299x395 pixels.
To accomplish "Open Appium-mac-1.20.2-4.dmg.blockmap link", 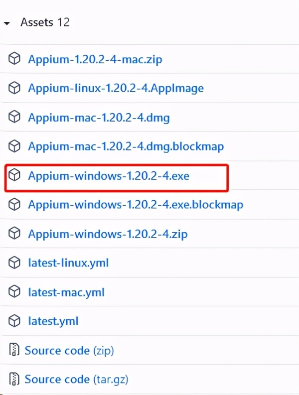I will [x=126, y=146].
